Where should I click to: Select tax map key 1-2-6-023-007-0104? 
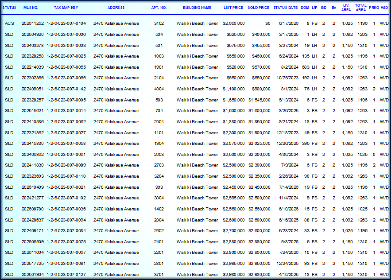(x=66, y=23)
